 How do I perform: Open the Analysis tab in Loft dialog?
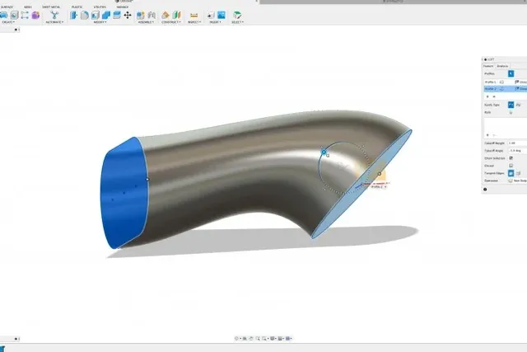tap(502, 66)
